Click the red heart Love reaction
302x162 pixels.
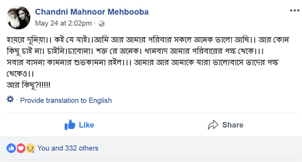pyautogui.click(x=21, y=148)
